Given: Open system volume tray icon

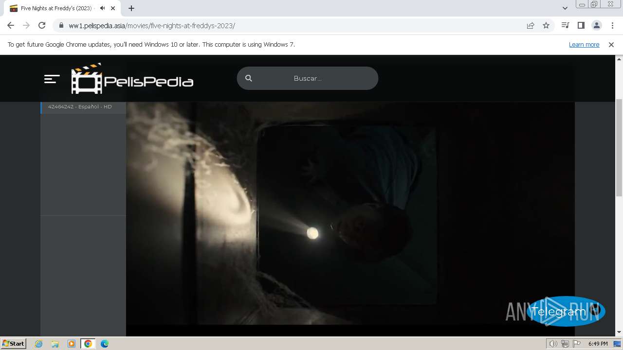Looking at the screenshot, I should pyautogui.click(x=553, y=344).
